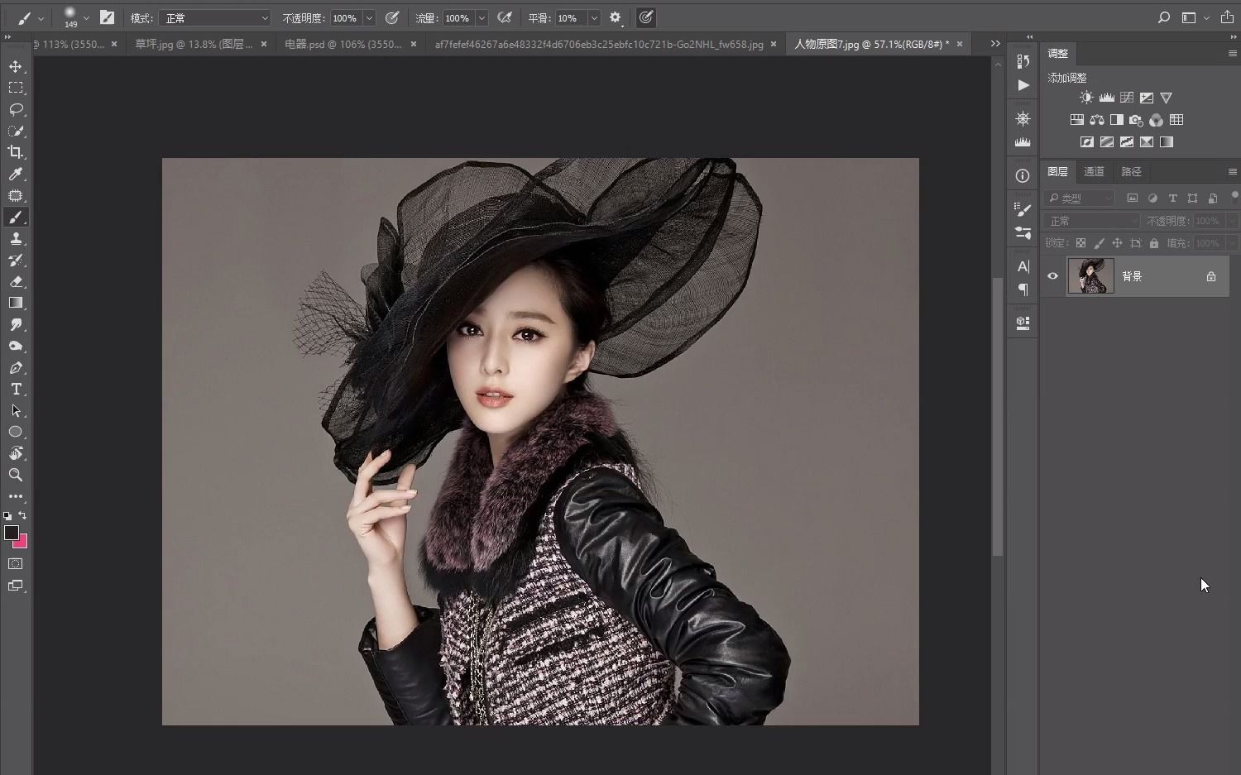Open the 模式 blend mode dropdown
Image resolution: width=1241 pixels, height=775 pixels.
tap(215, 18)
